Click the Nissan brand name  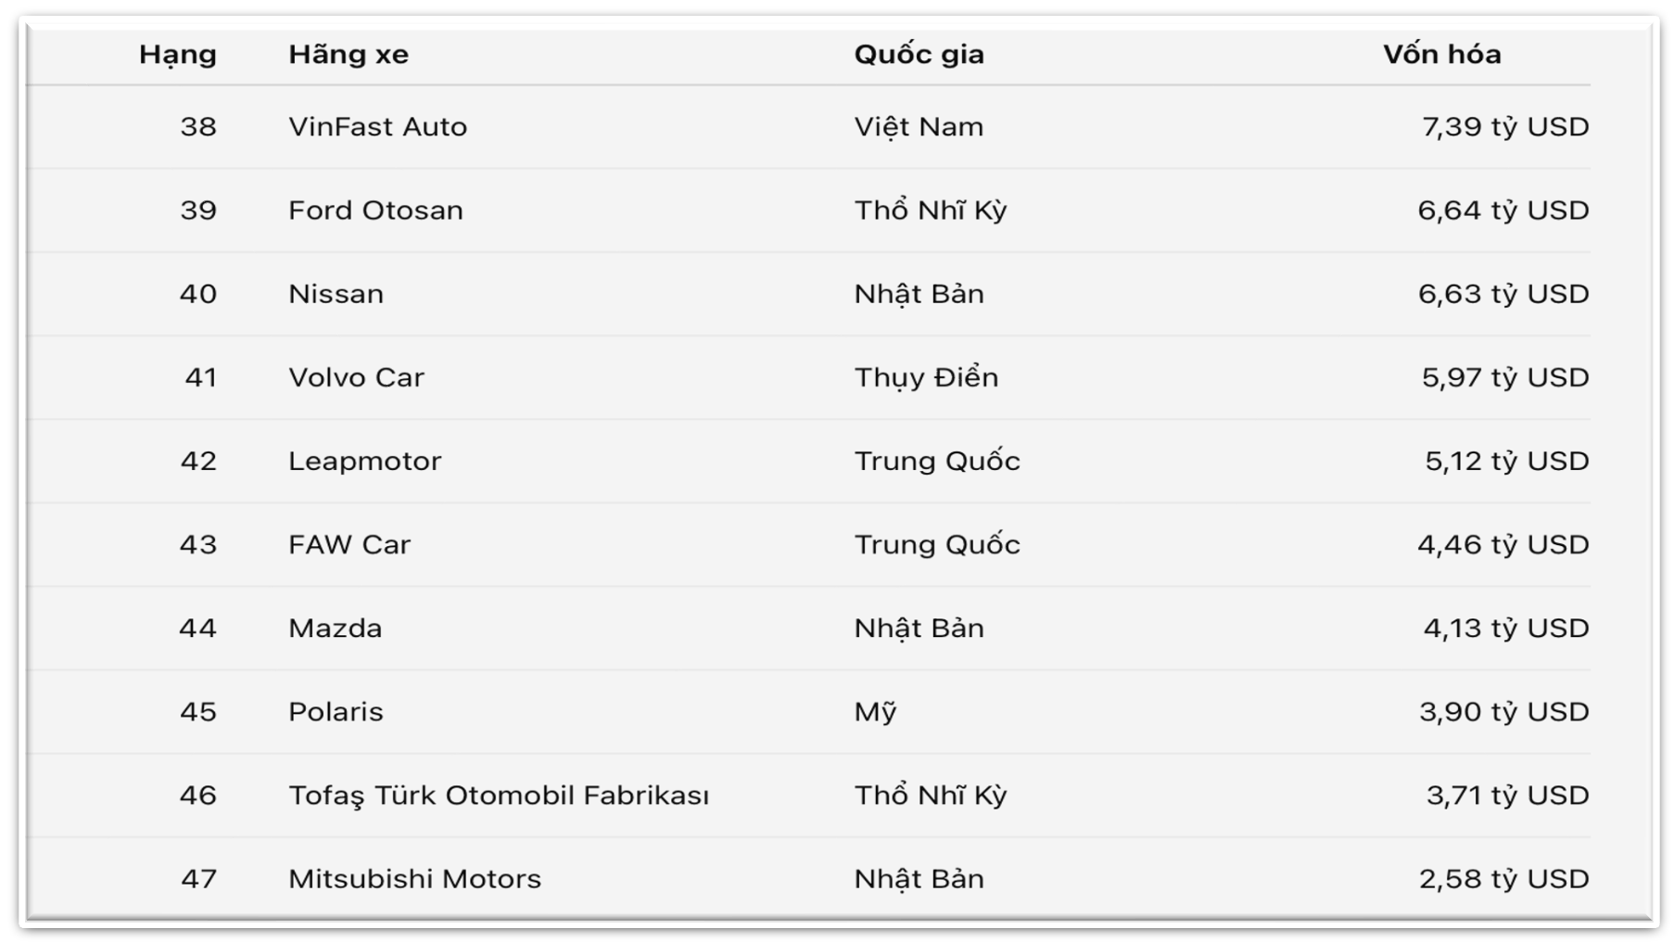336,294
